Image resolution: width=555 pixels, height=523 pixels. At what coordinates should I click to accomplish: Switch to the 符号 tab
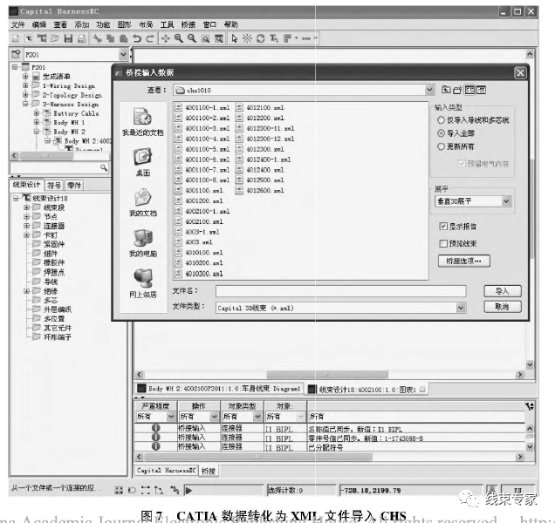point(54,185)
